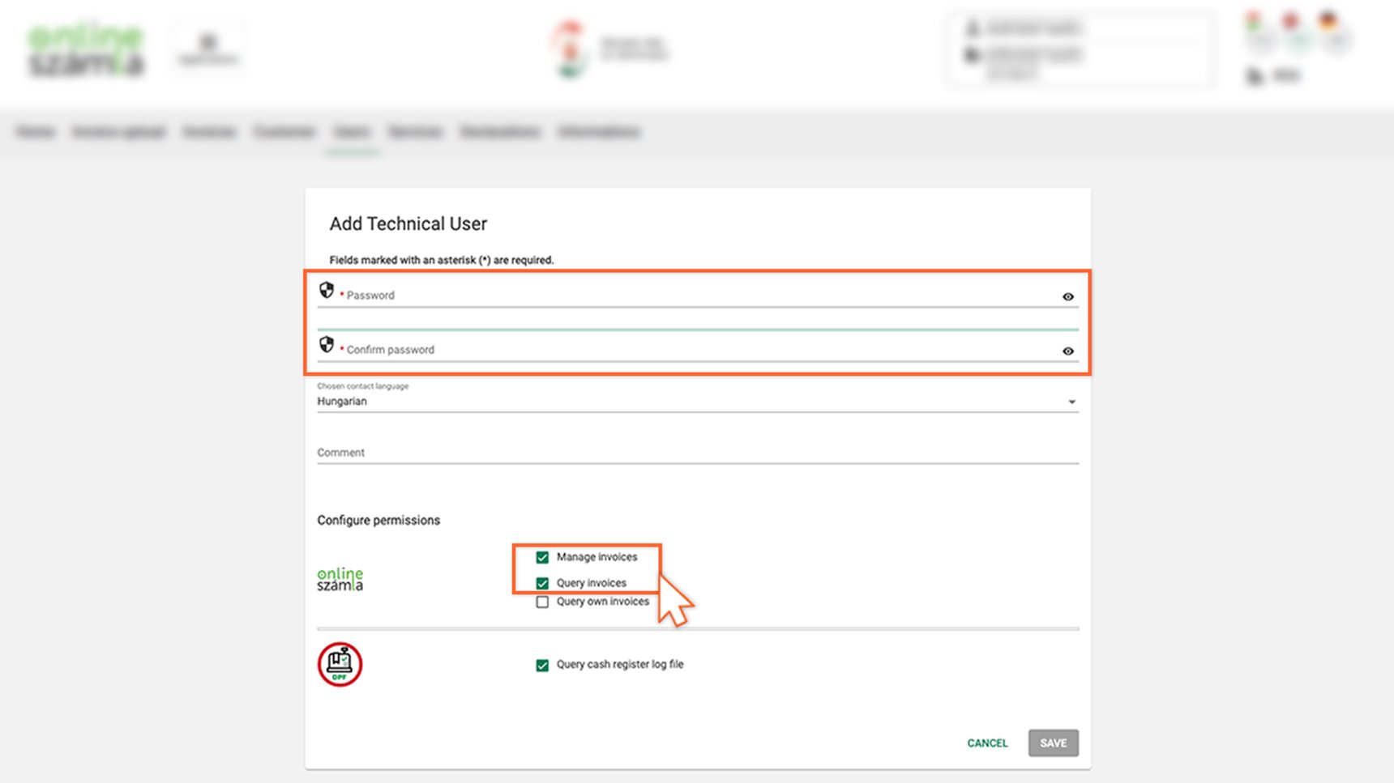Enable the Query own invoices checkbox
The width and height of the screenshot is (1394, 783).
(x=542, y=602)
